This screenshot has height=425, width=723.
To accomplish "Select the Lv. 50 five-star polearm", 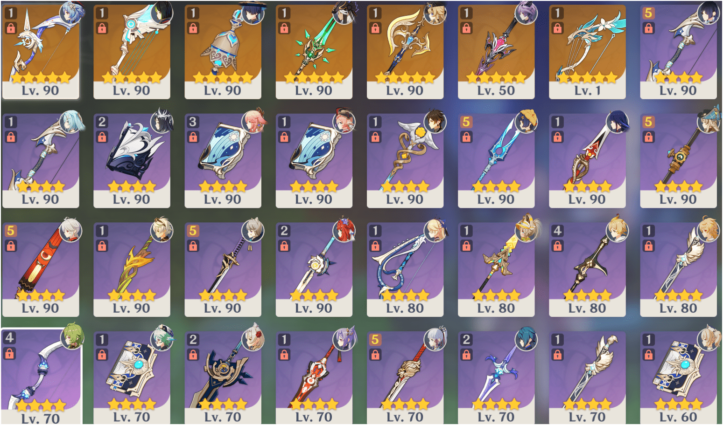I will click(496, 51).
